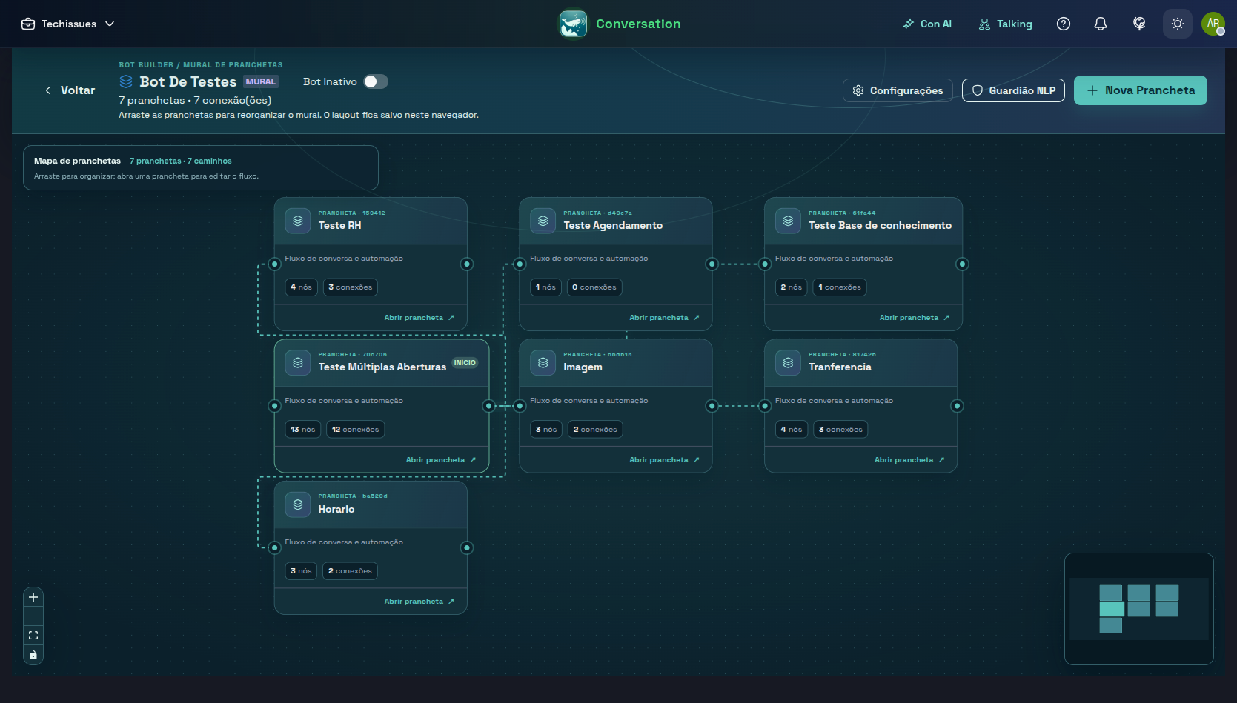Click Abrir prancheta on Teste RH
Image resolution: width=1237 pixels, height=703 pixels.
click(419, 318)
